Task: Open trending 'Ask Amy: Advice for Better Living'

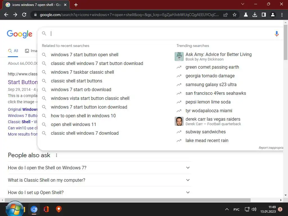Action: click(219, 54)
